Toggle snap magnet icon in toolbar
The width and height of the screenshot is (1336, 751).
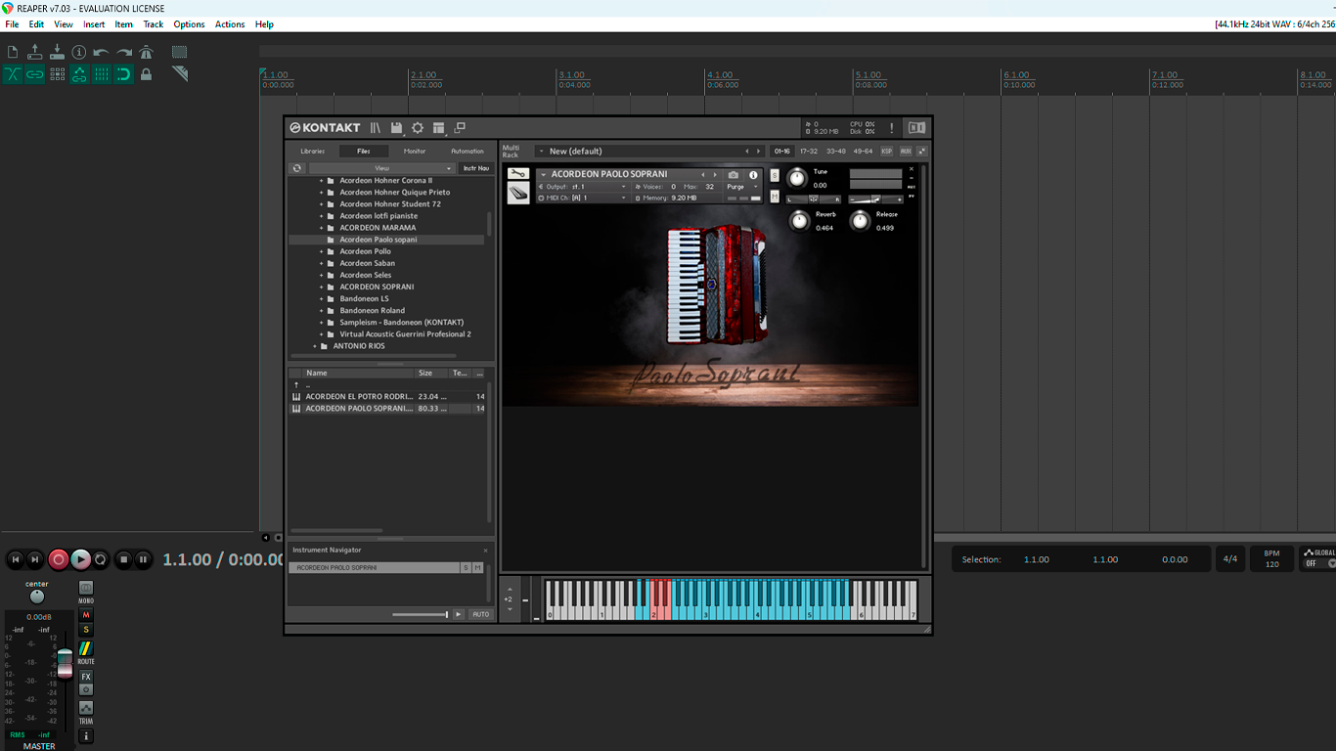(x=124, y=74)
